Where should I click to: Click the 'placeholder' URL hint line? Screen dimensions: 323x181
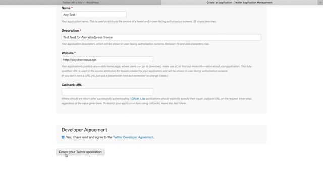(115, 76)
